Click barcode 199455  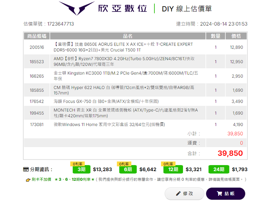tap(37, 113)
